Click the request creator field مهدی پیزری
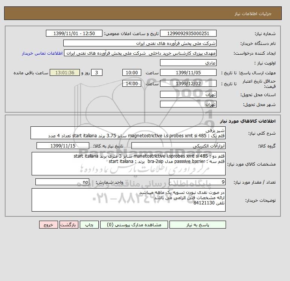Viewport: 290px width, 281px height. point(140,53)
